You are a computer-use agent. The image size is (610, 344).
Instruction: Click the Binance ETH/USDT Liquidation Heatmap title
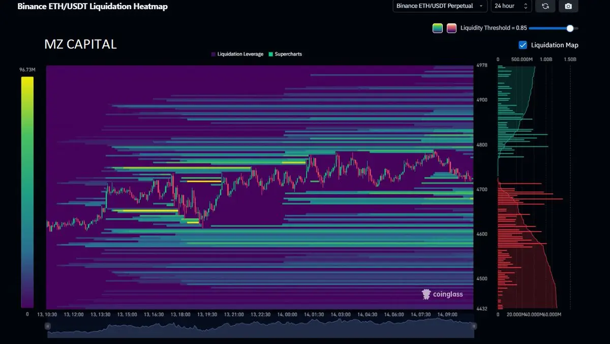(93, 7)
